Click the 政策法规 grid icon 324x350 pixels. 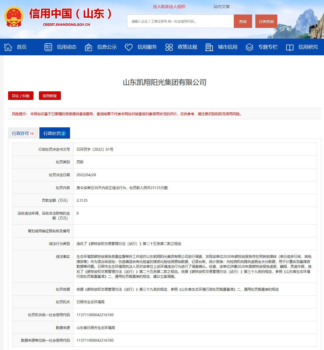click(169, 47)
